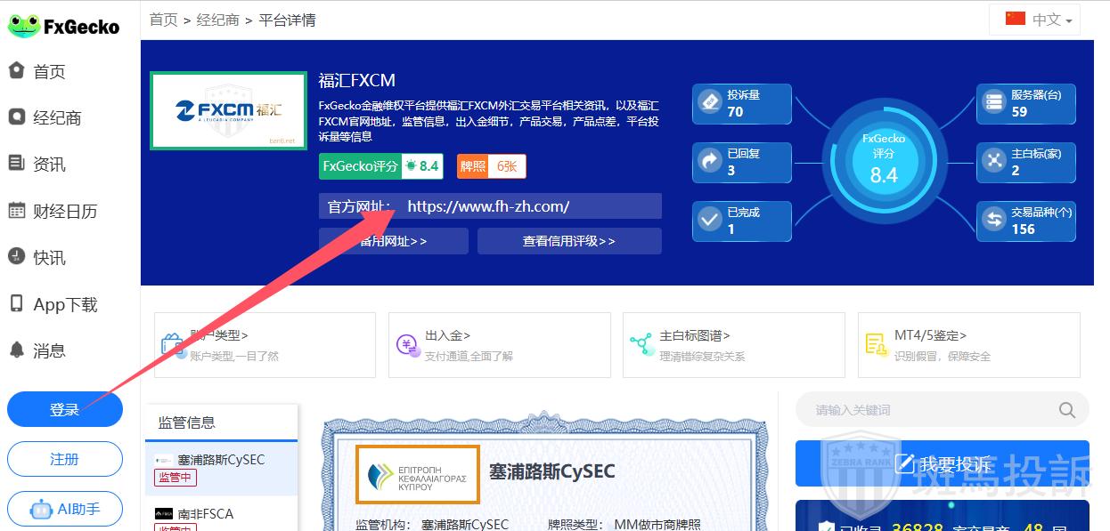The width and height of the screenshot is (1110, 531).
Task: Expand 备用网址 backup addresses
Action: [393, 241]
